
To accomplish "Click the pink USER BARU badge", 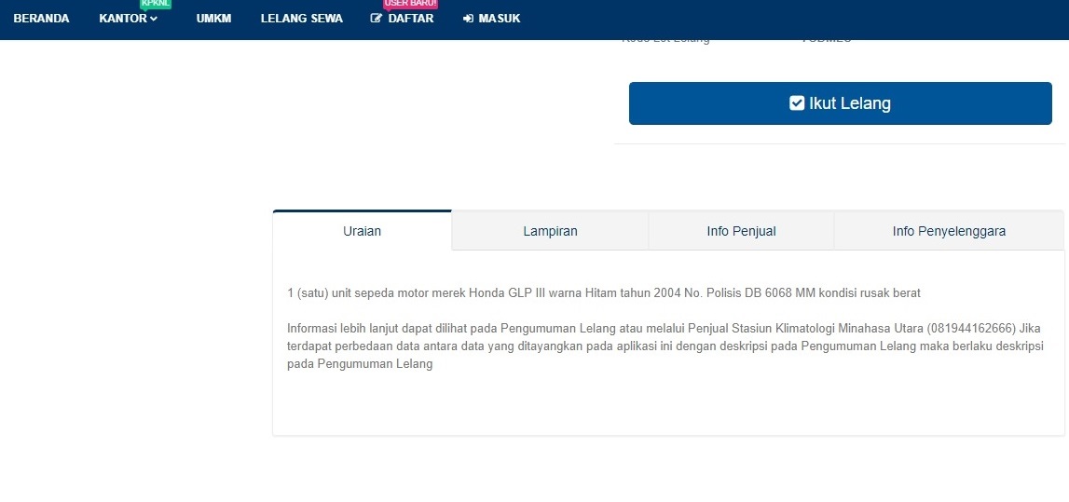I will click(410, 4).
